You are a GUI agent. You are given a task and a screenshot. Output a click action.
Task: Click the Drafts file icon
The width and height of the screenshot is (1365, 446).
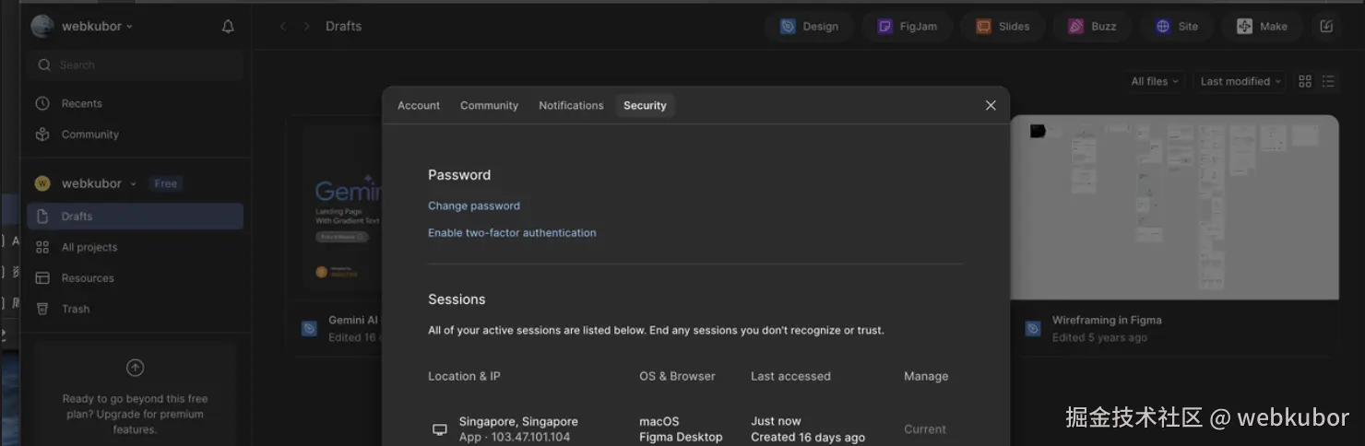[x=42, y=217]
